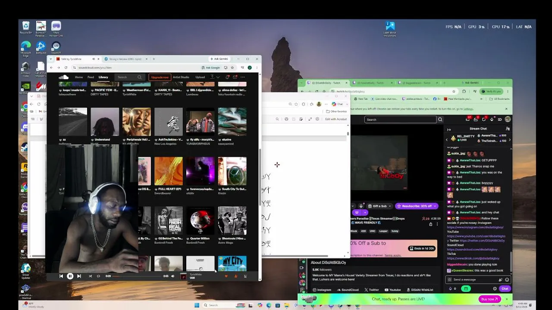The image size is (552, 310).
Task: Open SoundCloud notifications bell
Action: [227, 77]
